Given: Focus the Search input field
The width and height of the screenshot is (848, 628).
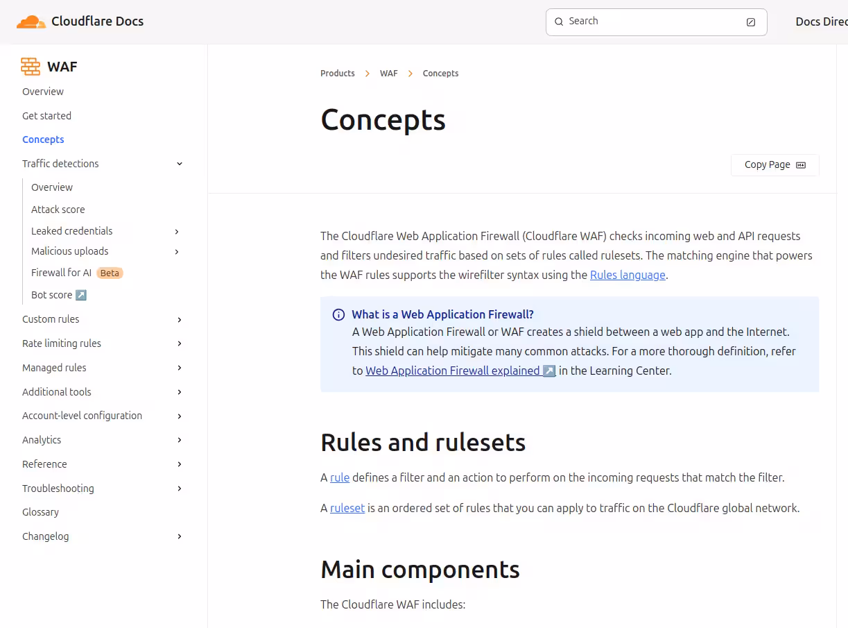Looking at the screenshot, I should [x=652, y=22].
